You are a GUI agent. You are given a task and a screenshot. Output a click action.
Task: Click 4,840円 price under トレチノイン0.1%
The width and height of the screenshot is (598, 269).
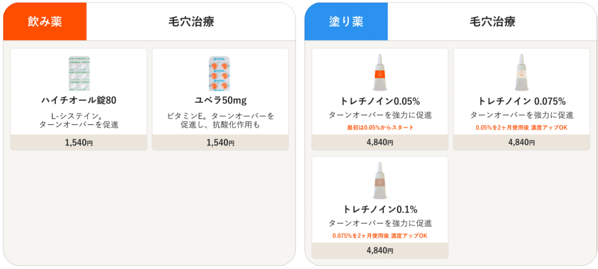(x=380, y=251)
